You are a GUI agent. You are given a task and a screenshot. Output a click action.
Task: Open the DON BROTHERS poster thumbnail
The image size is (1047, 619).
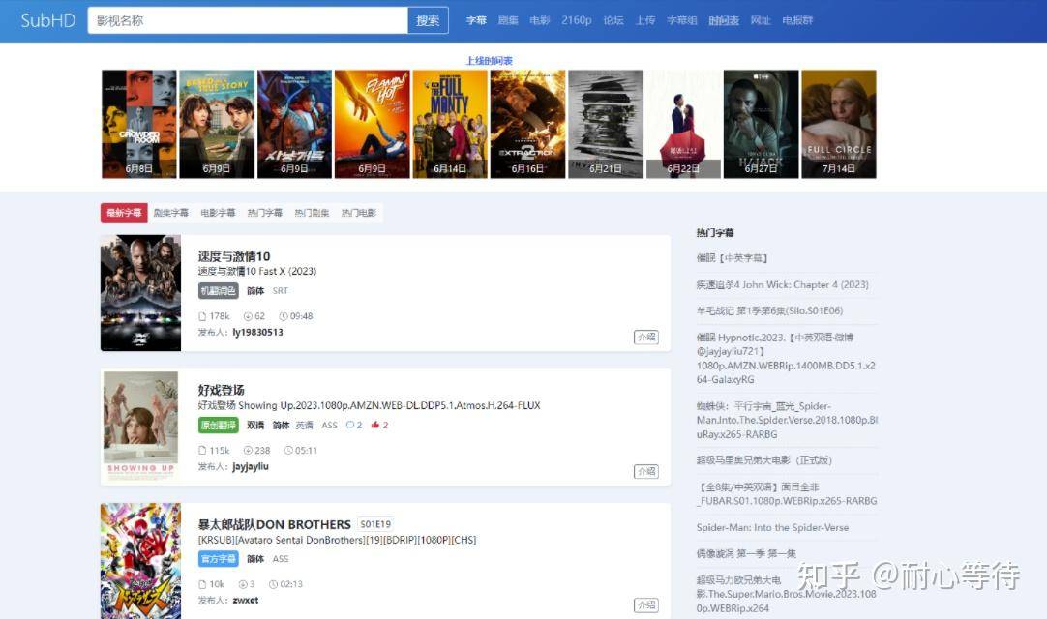point(141,561)
